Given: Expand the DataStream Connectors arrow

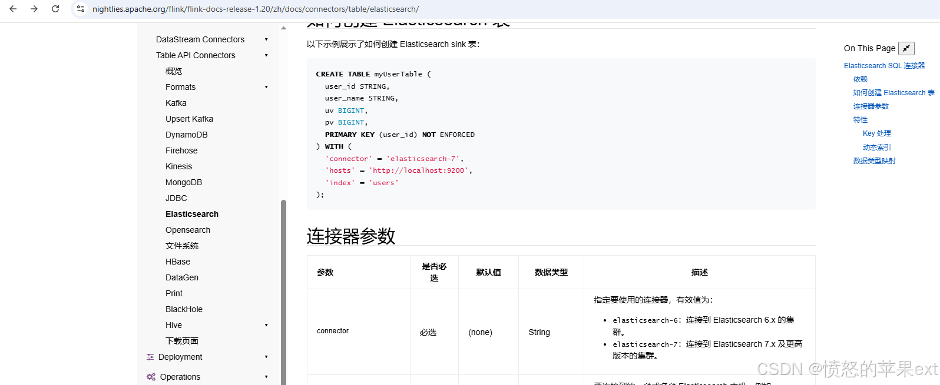Looking at the screenshot, I should (266, 39).
